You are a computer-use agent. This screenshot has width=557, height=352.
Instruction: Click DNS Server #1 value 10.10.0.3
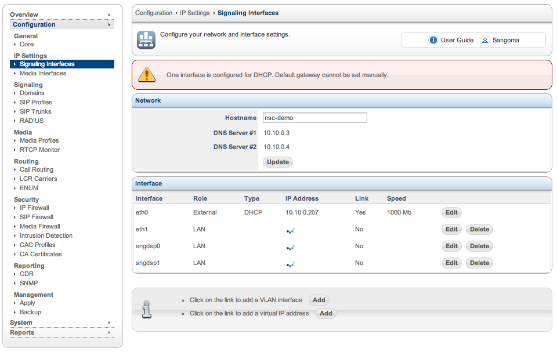tap(276, 133)
